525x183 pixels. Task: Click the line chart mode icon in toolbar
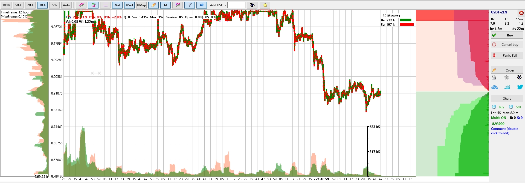[82, 5]
